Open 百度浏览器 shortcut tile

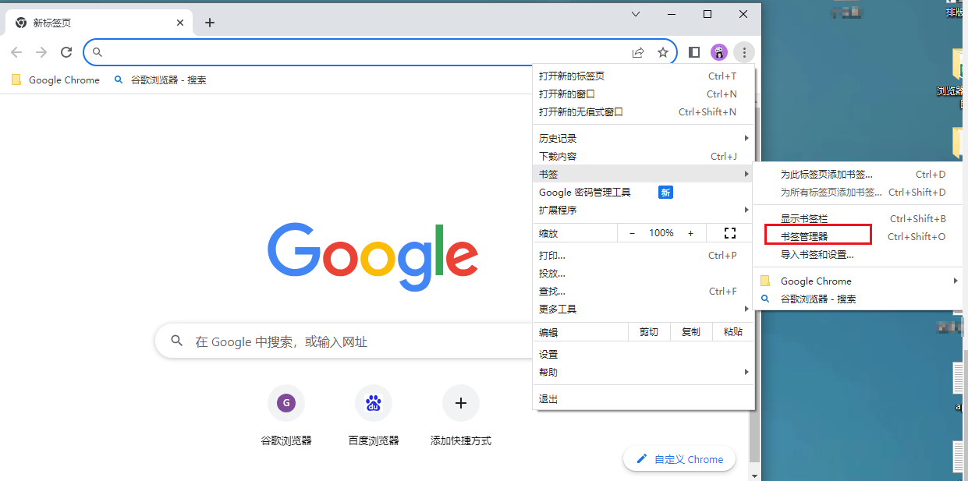point(374,416)
